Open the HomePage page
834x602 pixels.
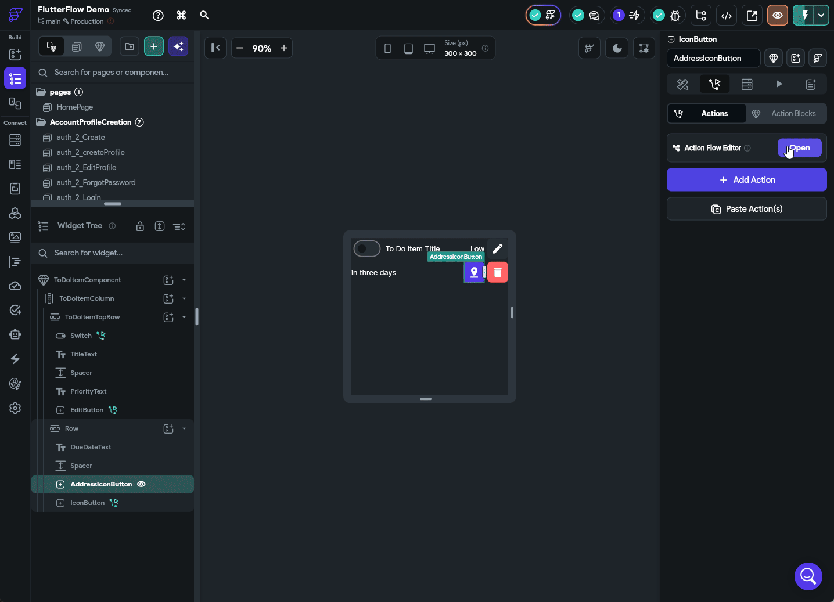(x=75, y=107)
